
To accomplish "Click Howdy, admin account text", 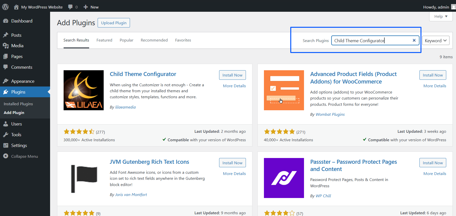I will 436,7.
